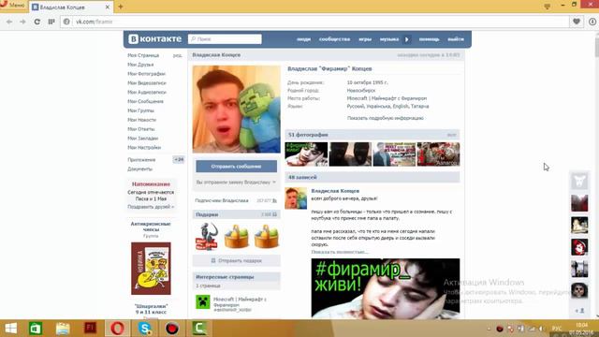Screen dimensions: 599x337
Task: Click the main profile photo
Action: (x=237, y=110)
